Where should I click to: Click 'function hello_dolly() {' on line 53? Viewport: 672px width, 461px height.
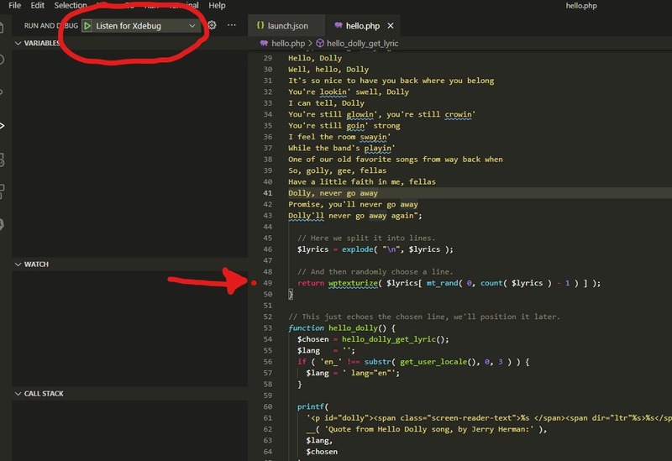342,328
